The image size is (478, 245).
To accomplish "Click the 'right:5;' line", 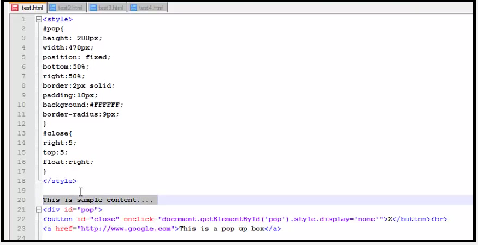I will (60, 143).
